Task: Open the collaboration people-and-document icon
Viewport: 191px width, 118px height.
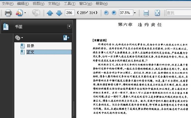Action: (x=19, y=13)
